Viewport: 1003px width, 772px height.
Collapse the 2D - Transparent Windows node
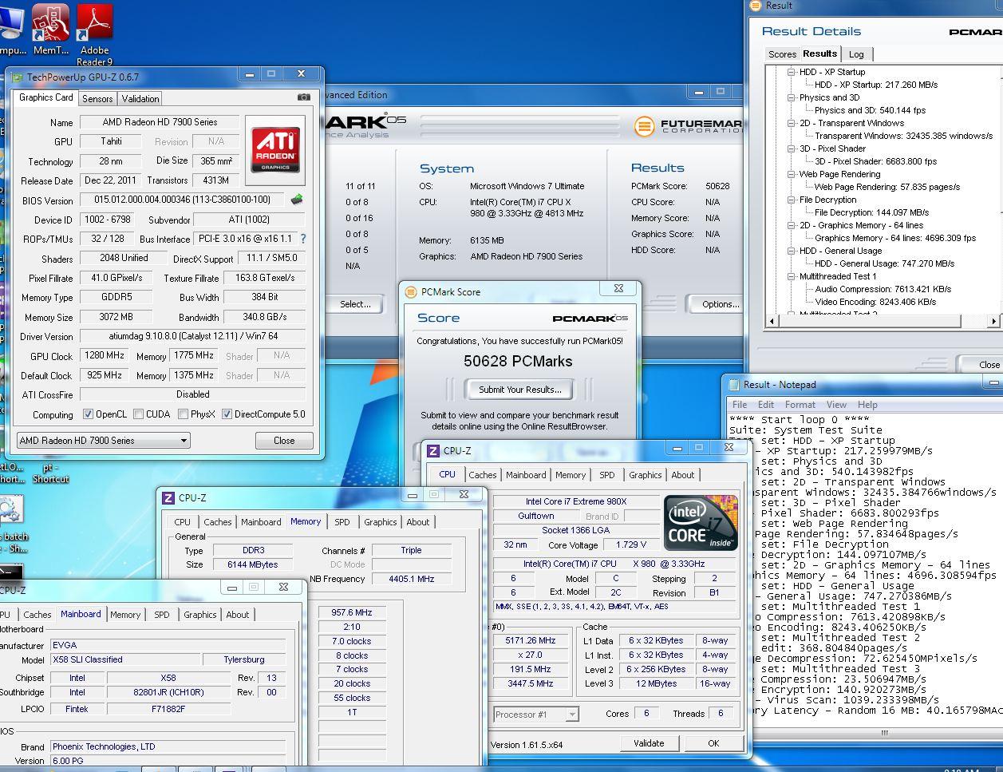(791, 123)
